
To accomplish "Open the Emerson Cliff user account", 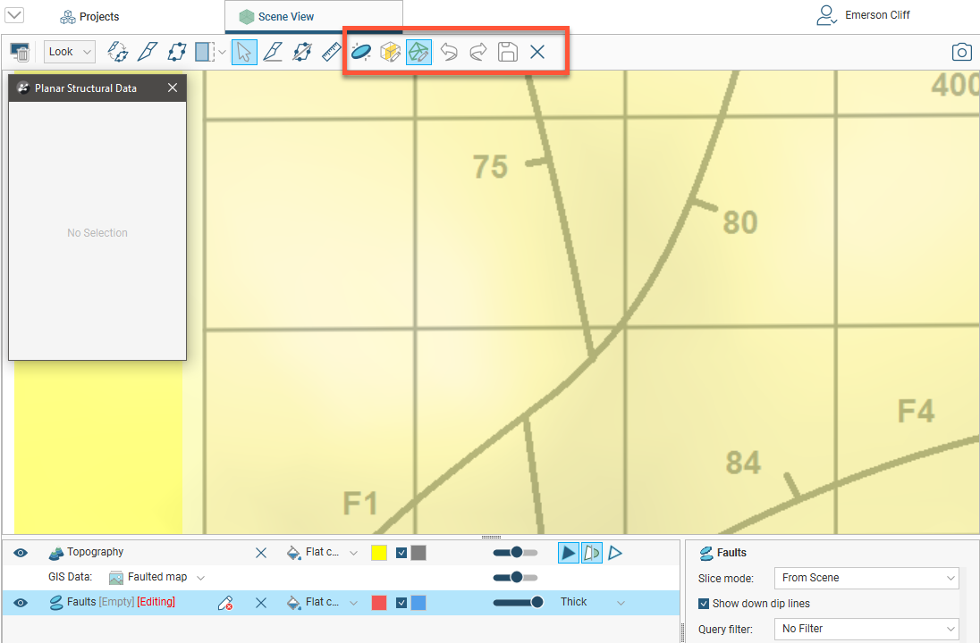I will coord(864,15).
